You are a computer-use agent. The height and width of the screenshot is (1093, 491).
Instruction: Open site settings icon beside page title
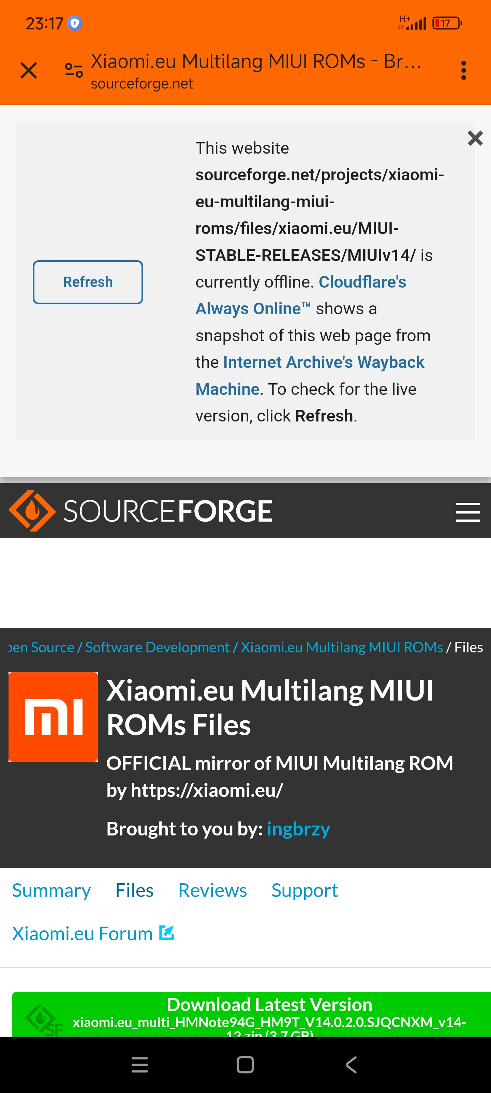pos(74,70)
